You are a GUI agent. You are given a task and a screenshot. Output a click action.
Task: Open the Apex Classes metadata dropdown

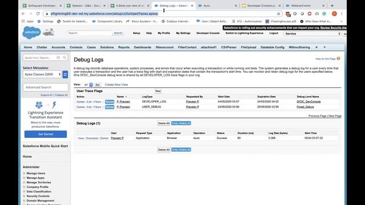click(x=42, y=75)
